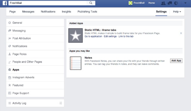The width and height of the screenshot is (191, 111).
Task: Open the friend requests icon
Action: (x=163, y=3)
